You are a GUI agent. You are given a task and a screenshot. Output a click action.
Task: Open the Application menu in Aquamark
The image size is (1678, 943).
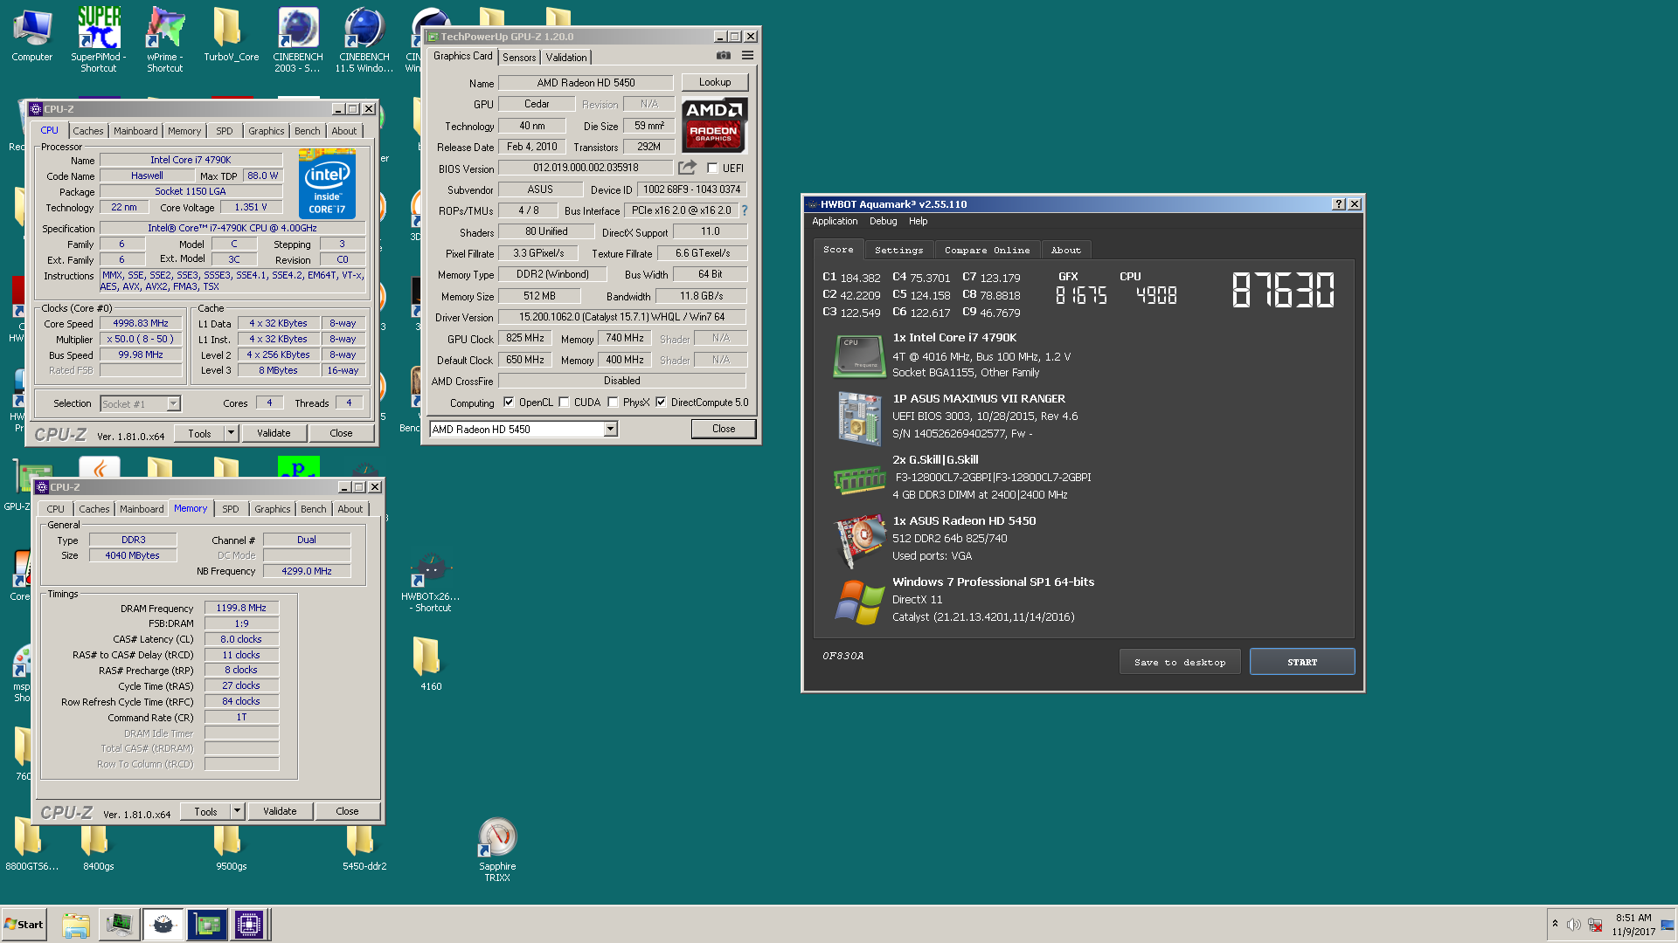(835, 221)
